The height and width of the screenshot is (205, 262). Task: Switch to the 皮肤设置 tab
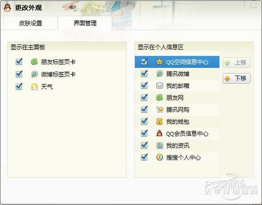pos(30,23)
